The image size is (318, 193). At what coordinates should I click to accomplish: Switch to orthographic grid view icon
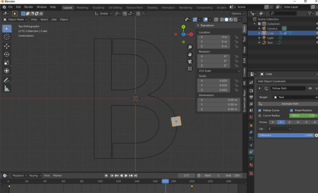(x=190, y=69)
